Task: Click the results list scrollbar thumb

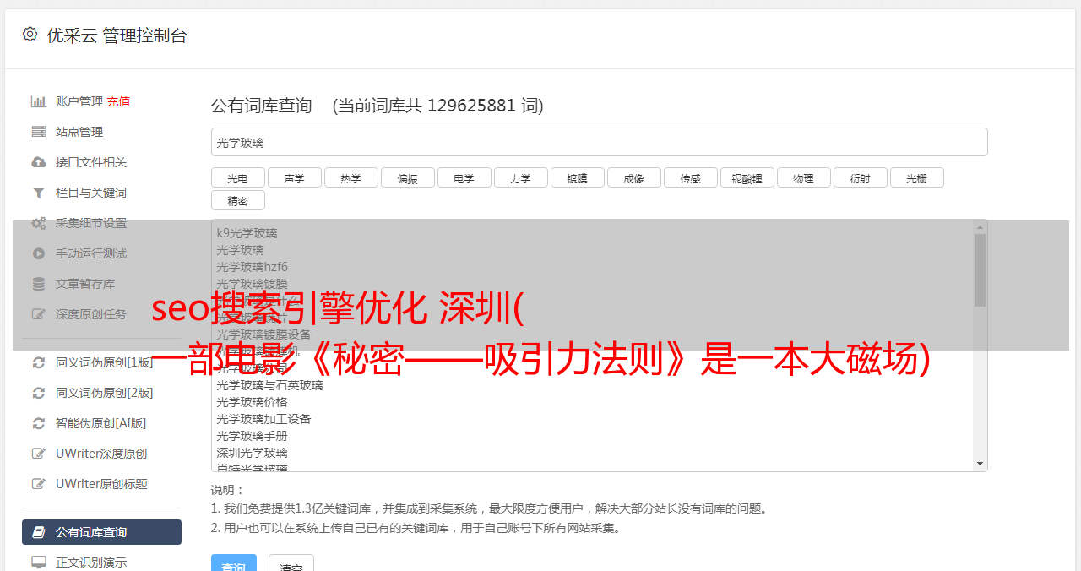Action: pyautogui.click(x=980, y=270)
